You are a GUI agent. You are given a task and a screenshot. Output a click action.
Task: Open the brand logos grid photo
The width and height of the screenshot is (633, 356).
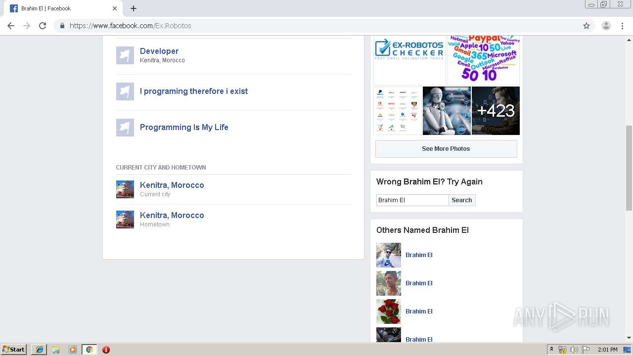tap(398, 111)
